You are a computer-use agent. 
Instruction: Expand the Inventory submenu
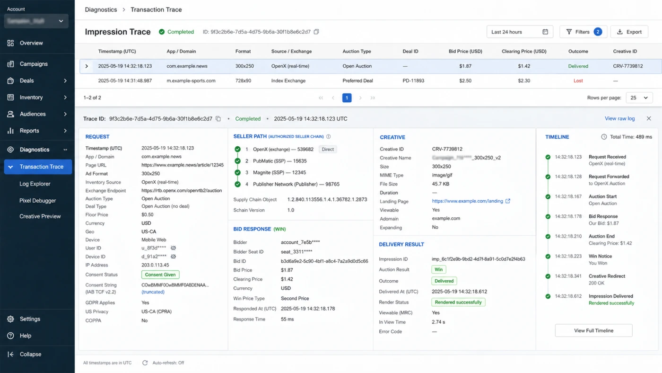(x=65, y=98)
